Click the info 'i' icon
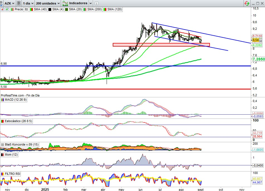This screenshot has height=191, width=265. (96, 3)
